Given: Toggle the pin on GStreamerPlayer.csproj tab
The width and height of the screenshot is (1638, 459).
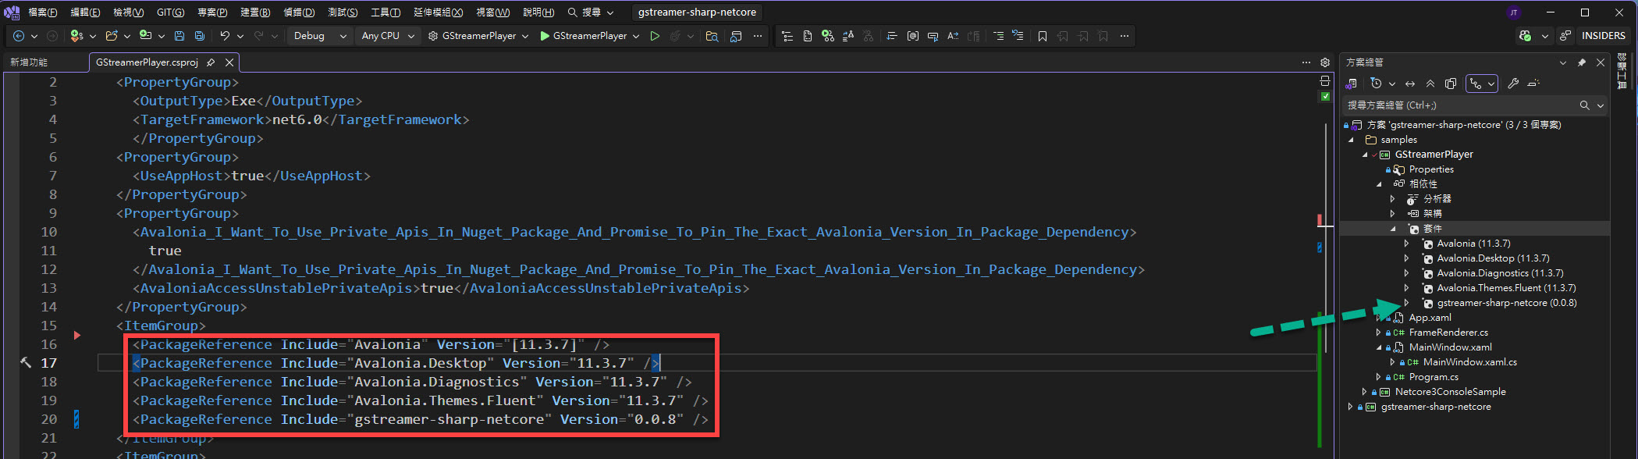Looking at the screenshot, I should click(211, 62).
